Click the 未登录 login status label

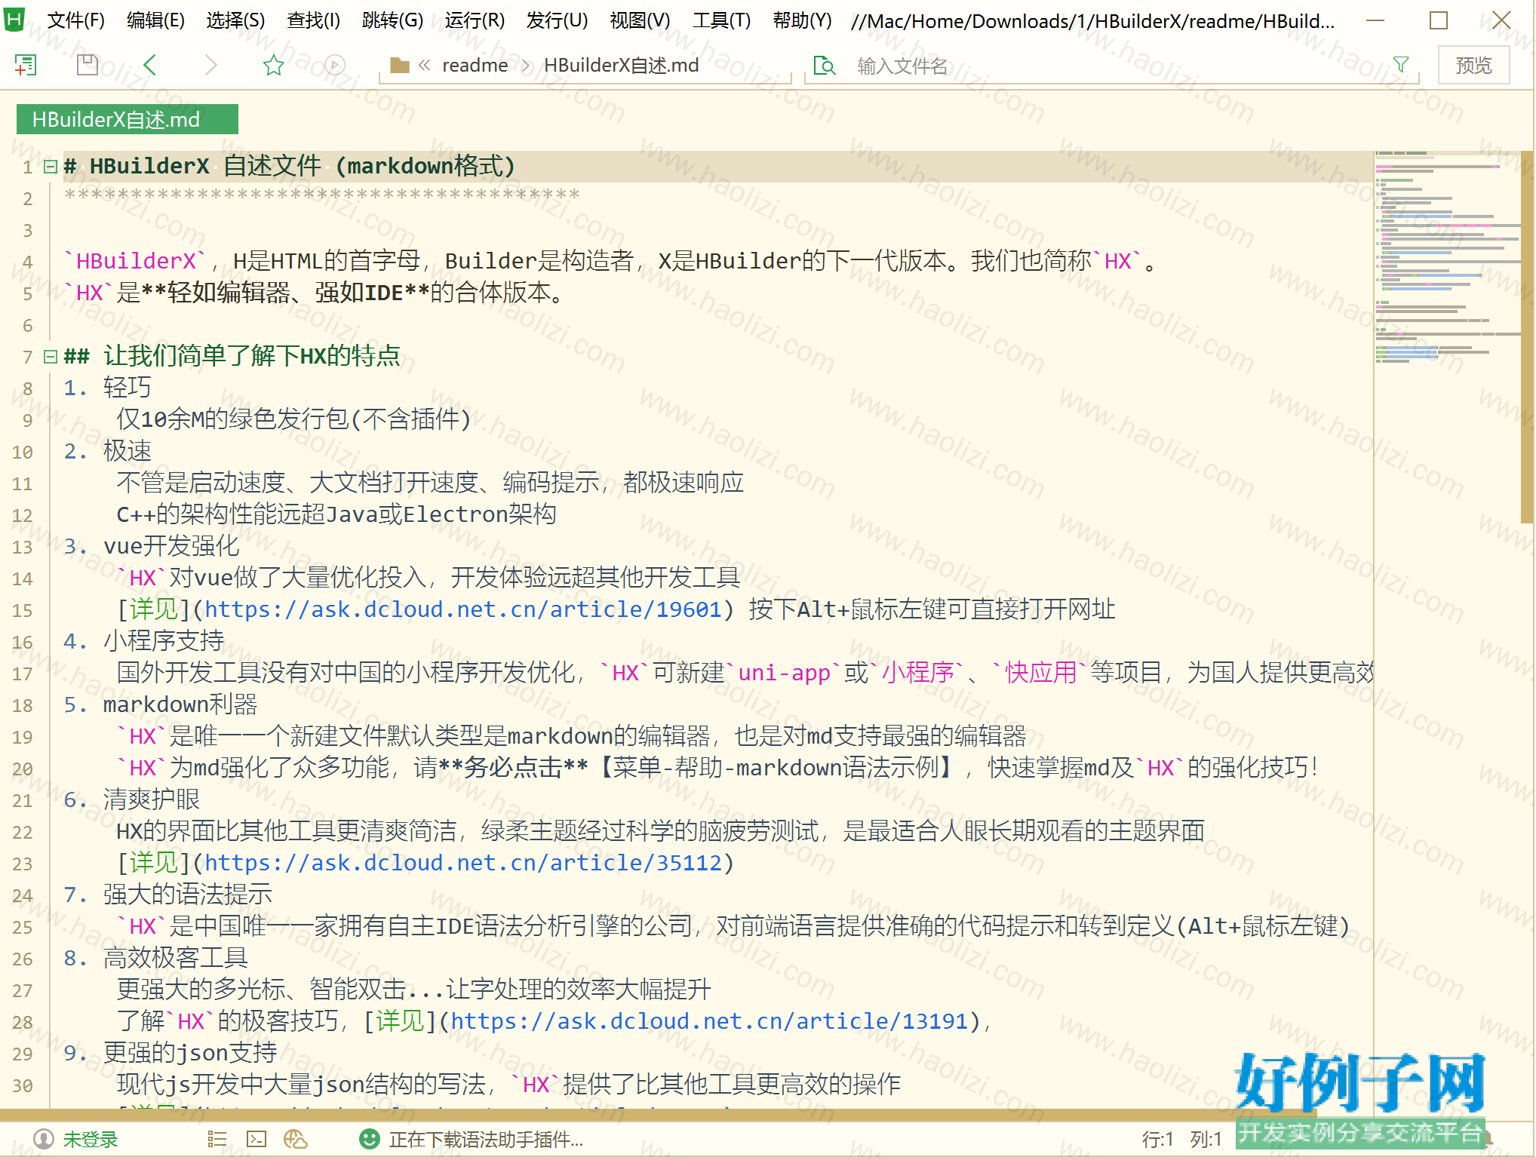(x=91, y=1139)
